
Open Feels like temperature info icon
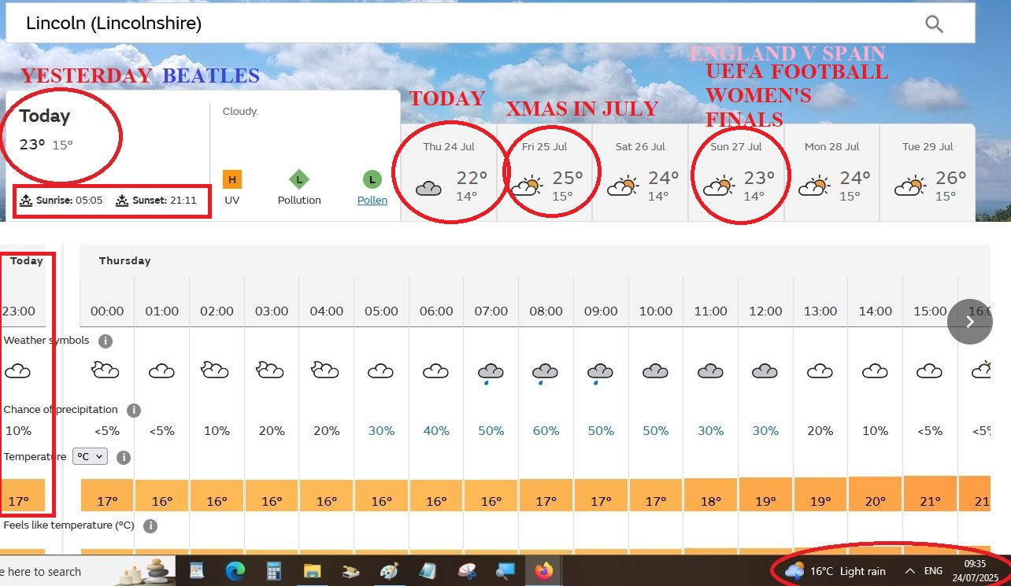[150, 525]
